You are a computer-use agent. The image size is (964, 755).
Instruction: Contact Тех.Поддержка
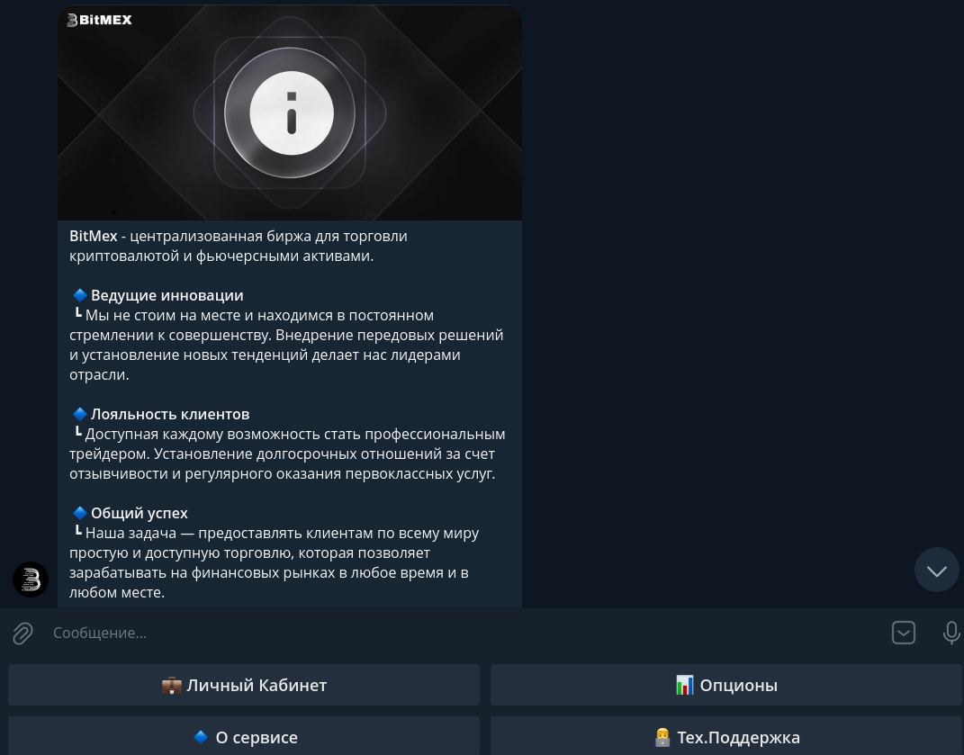point(726,736)
